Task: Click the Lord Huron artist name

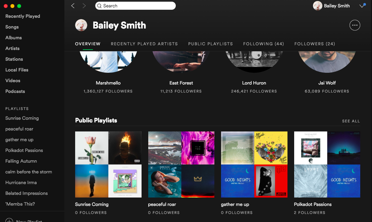Action: (x=254, y=83)
